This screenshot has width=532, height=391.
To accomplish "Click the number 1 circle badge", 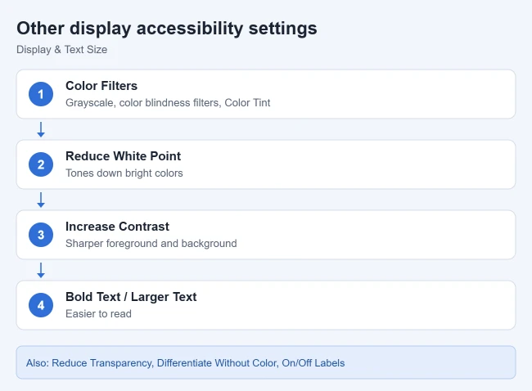I will click(x=41, y=94).
